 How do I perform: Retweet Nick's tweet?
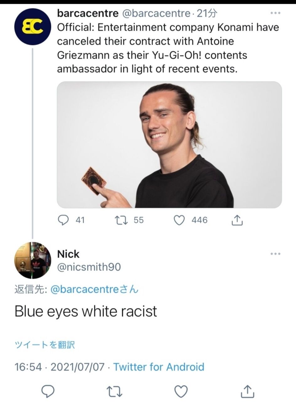tap(114, 391)
